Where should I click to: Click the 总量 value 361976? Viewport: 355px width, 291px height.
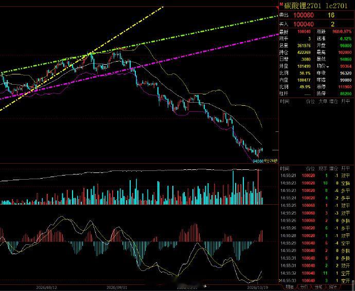[x=304, y=46]
